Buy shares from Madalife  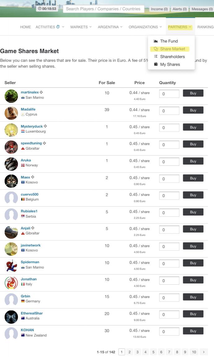(x=193, y=110)
